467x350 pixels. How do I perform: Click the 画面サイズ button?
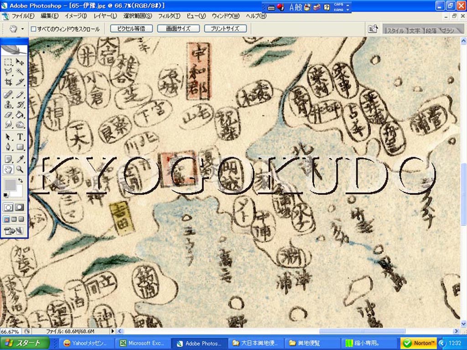pyautogui.click(x=178, y=29)
